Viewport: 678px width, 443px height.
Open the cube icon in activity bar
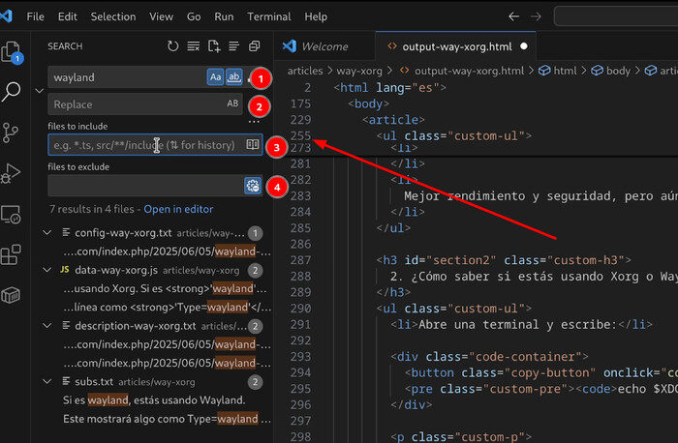(x=11, y=295)
